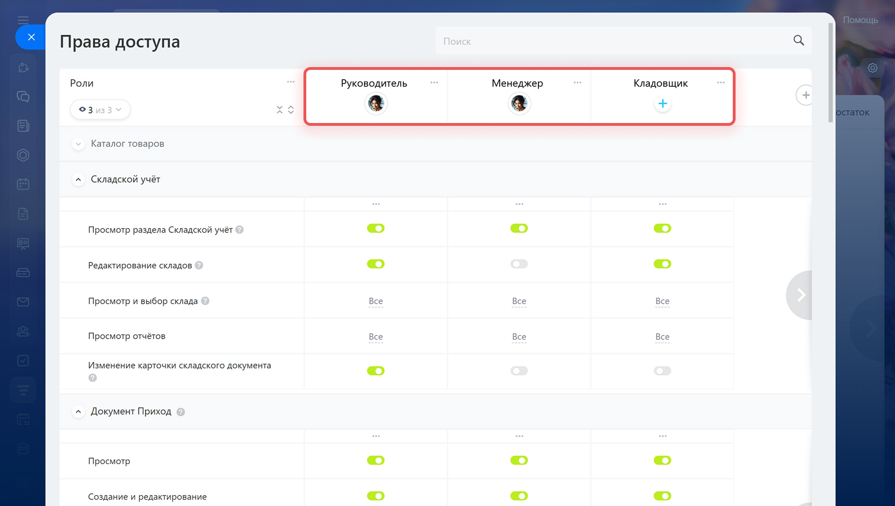895x506 pixels.
Task: Click Все for Руководитель Просмотр и выбор склада
Action: click(376, 301)
